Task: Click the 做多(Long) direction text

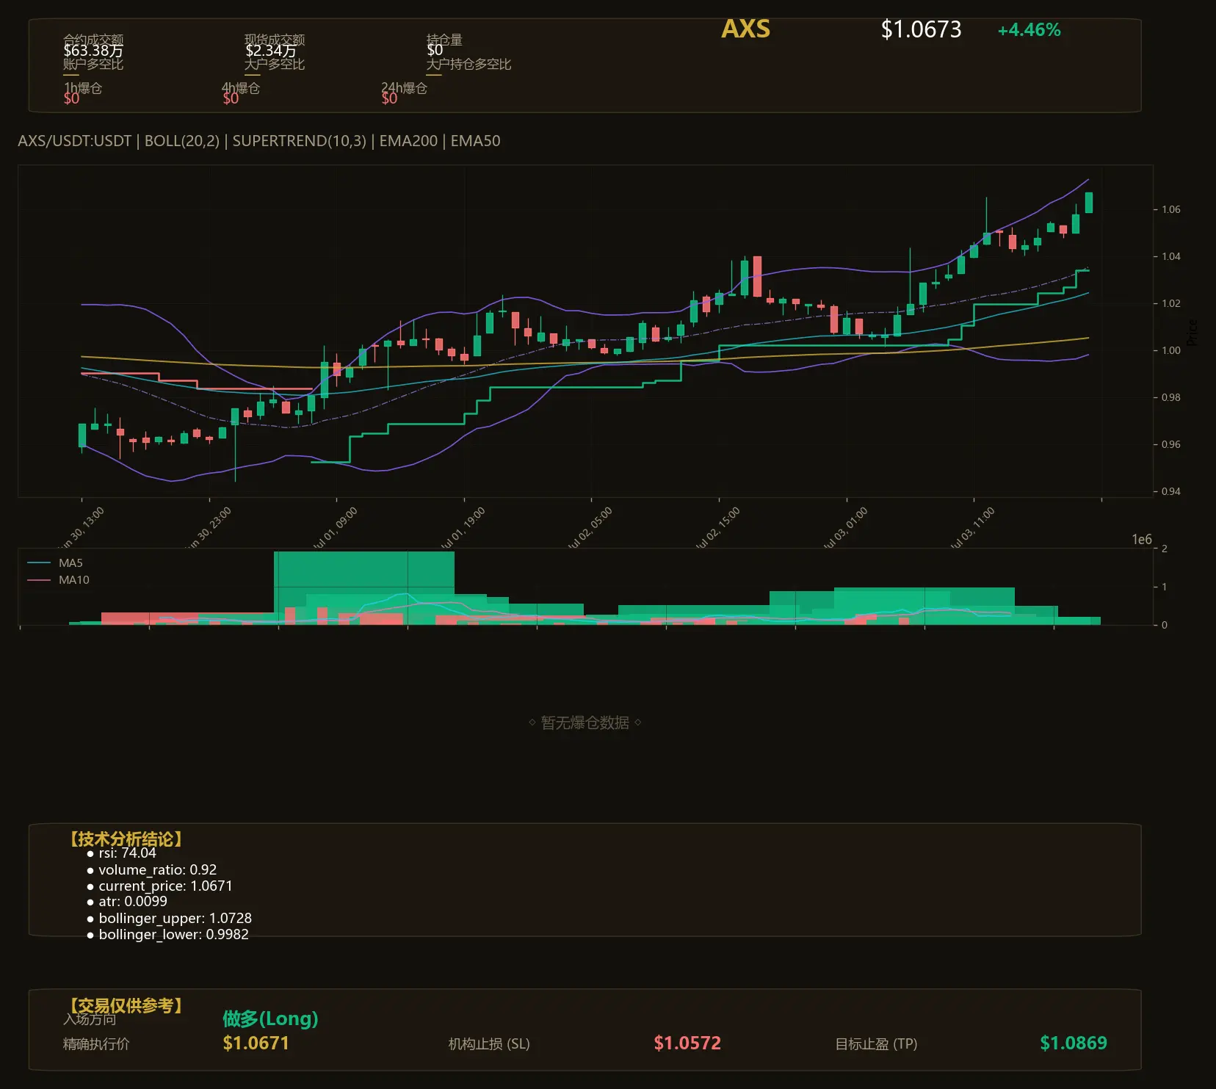Action: [x=270, y=1019]
